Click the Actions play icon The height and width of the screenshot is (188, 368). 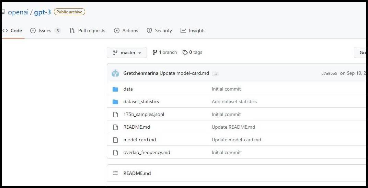click(x=117, y=31)
